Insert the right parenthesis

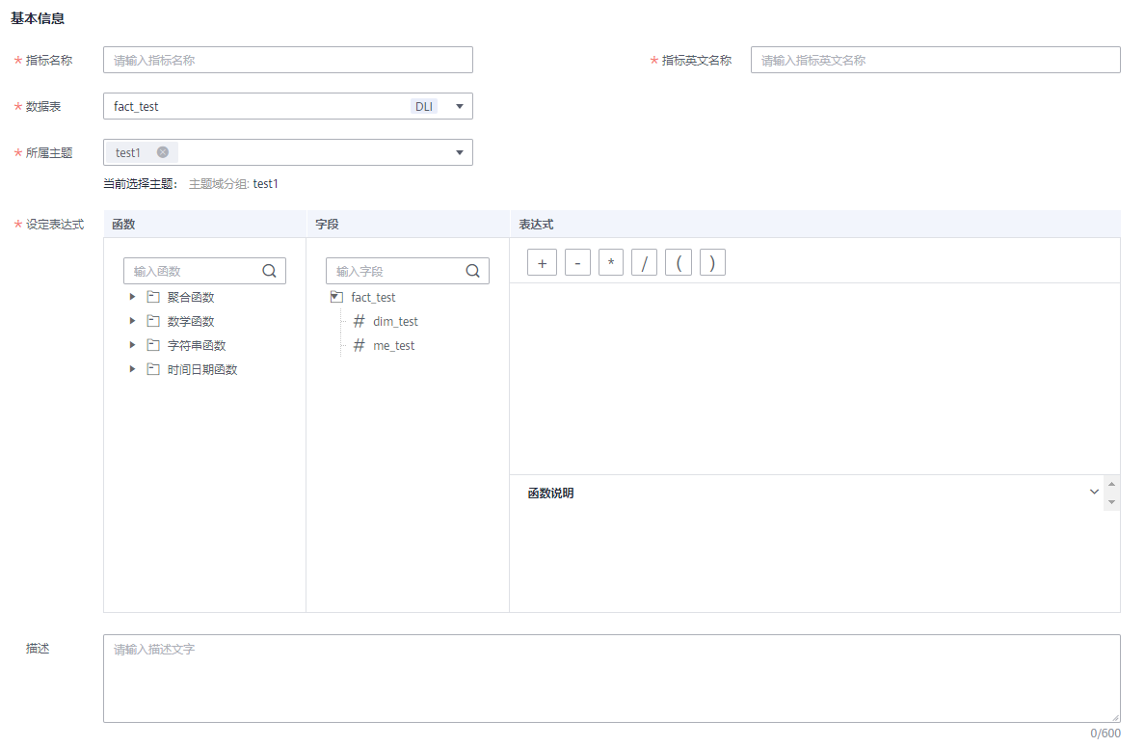coord(712,263)
